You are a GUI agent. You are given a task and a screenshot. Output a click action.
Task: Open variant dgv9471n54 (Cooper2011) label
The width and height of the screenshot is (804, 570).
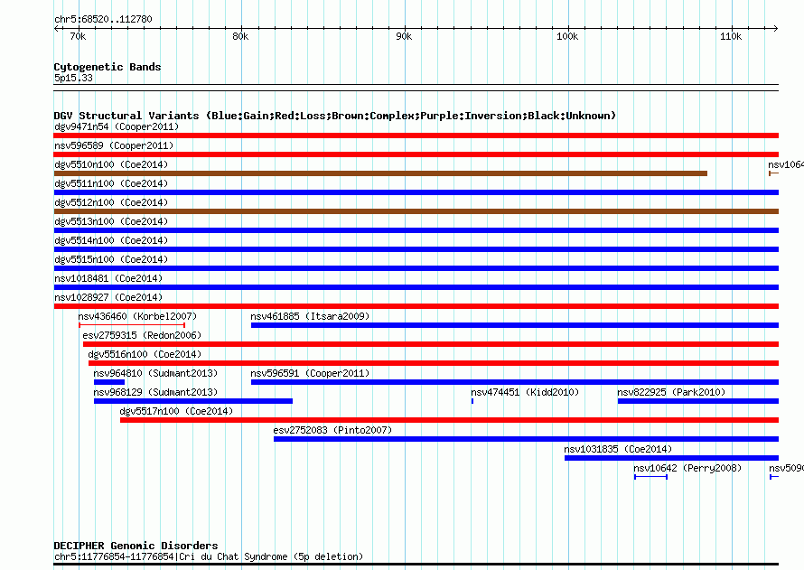(117, 126)
